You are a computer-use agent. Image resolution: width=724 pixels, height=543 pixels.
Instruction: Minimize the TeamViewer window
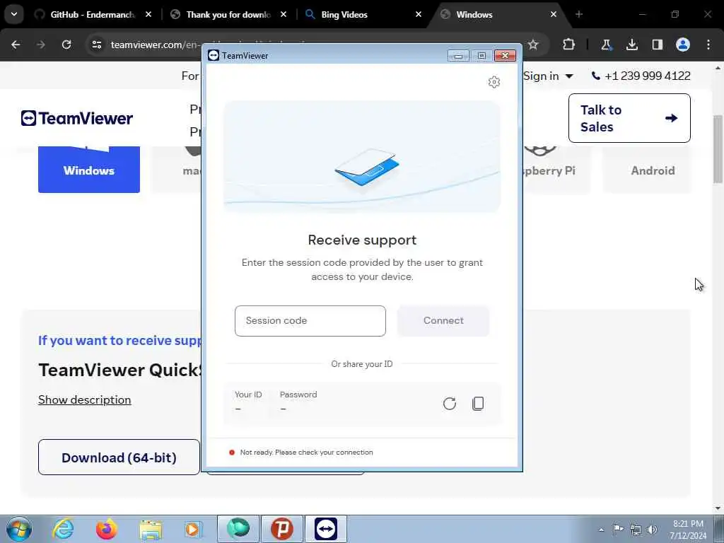click(458, 56)
